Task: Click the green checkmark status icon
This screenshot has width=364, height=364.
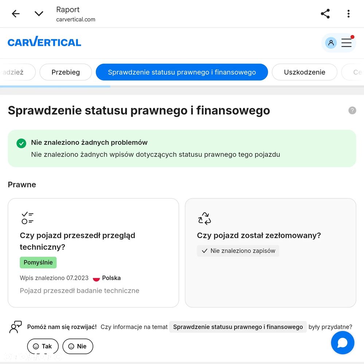Action: tap(21, 143)
